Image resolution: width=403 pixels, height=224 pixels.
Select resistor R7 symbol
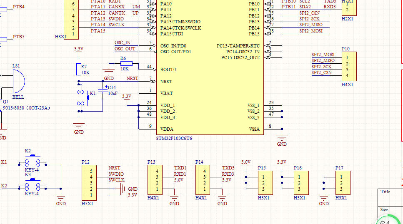(x=79, y=70)
